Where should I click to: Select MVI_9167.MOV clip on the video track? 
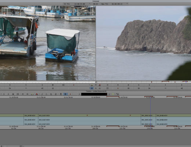click(90, 115)
